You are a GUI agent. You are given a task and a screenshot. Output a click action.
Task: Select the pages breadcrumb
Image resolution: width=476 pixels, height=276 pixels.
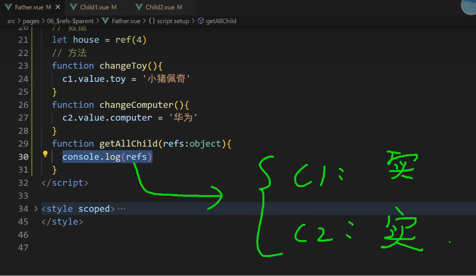pos(31,21)
